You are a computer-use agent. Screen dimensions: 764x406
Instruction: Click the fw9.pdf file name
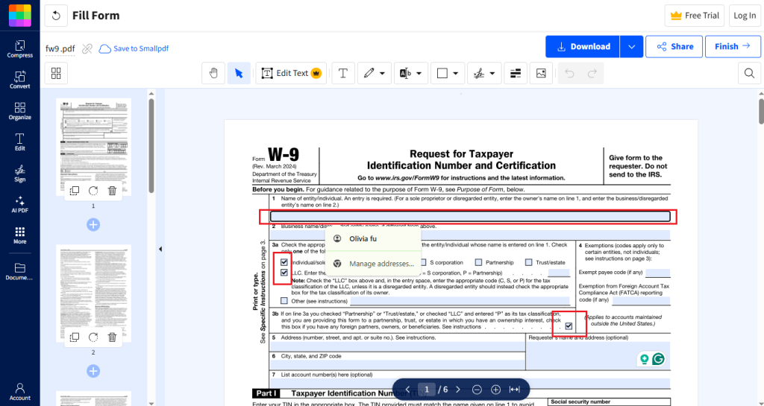[x=60, y=48]
